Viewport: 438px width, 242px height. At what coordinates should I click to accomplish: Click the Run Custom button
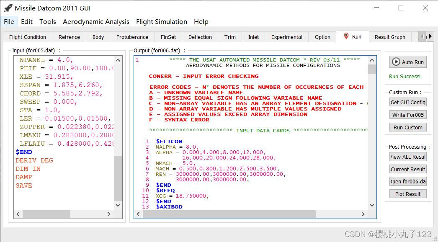408,127
